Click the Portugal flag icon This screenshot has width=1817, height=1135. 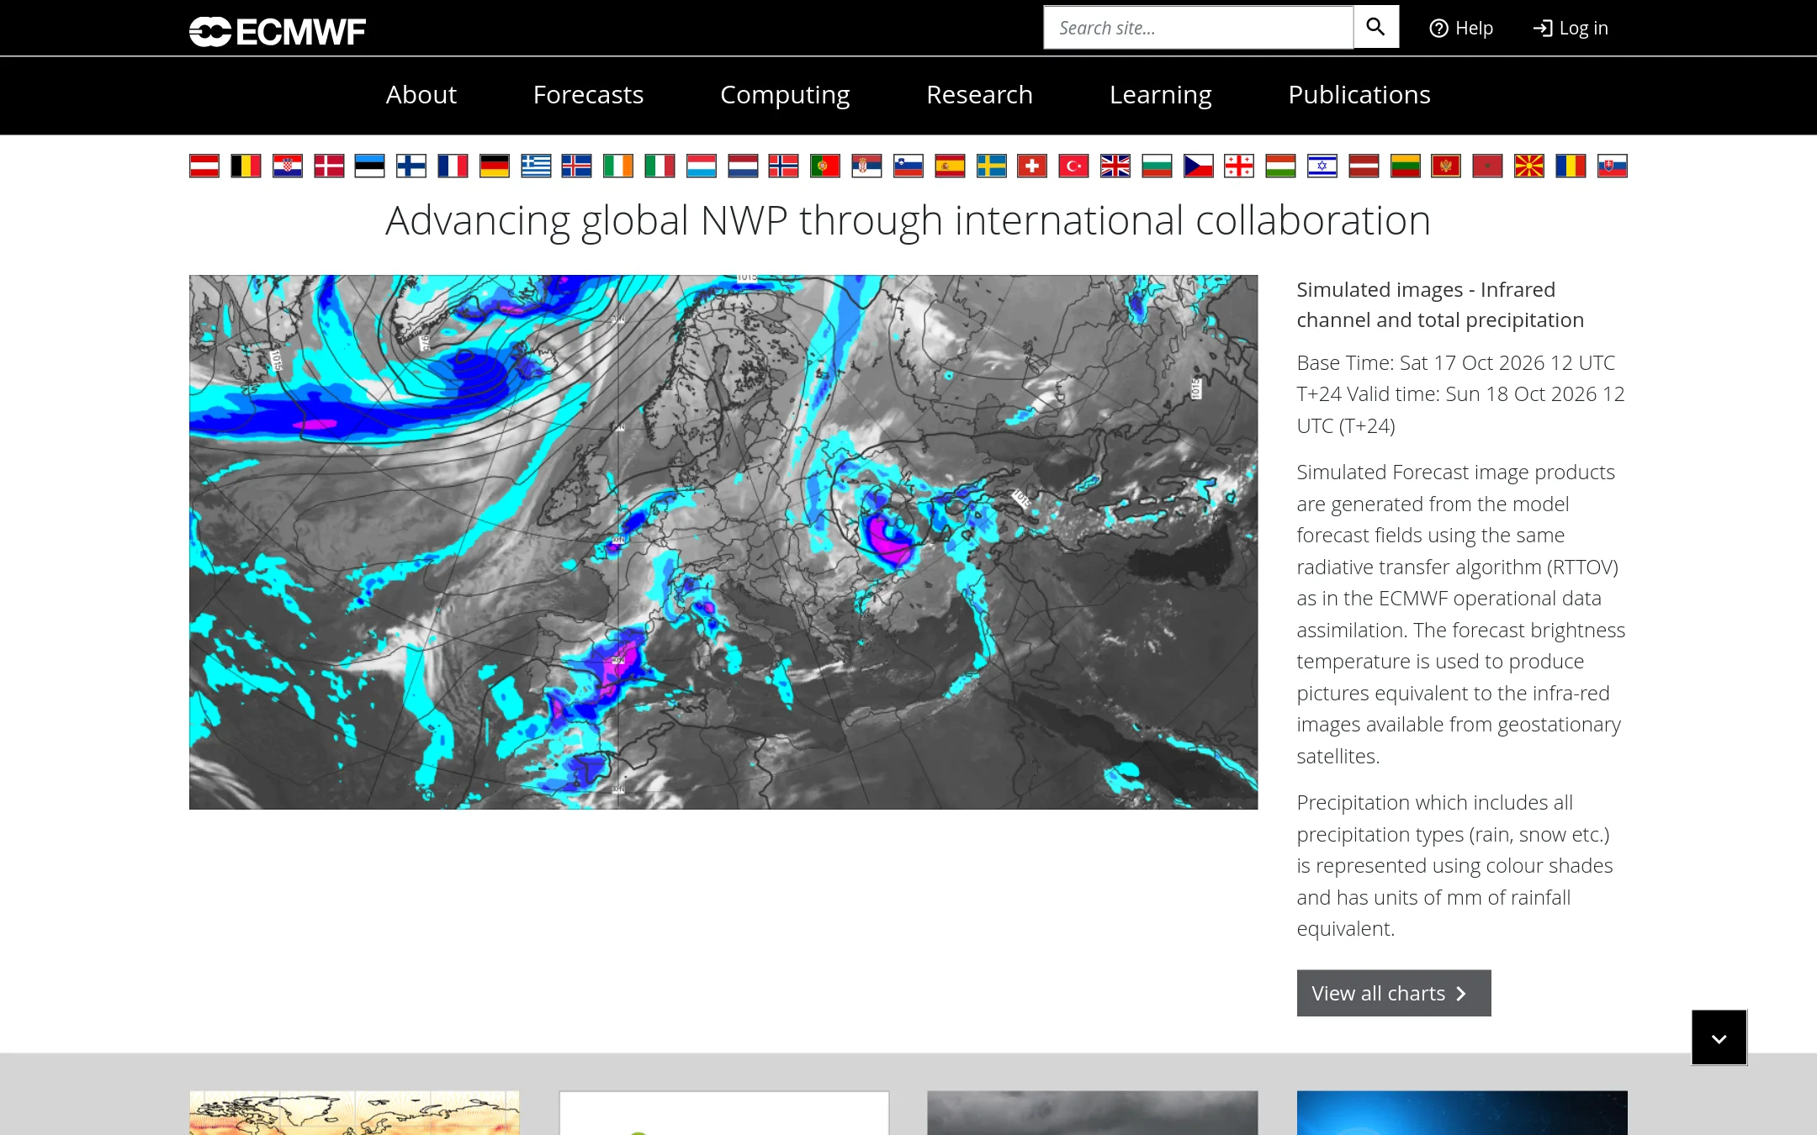pyautogui.click(x=825, y=166)
